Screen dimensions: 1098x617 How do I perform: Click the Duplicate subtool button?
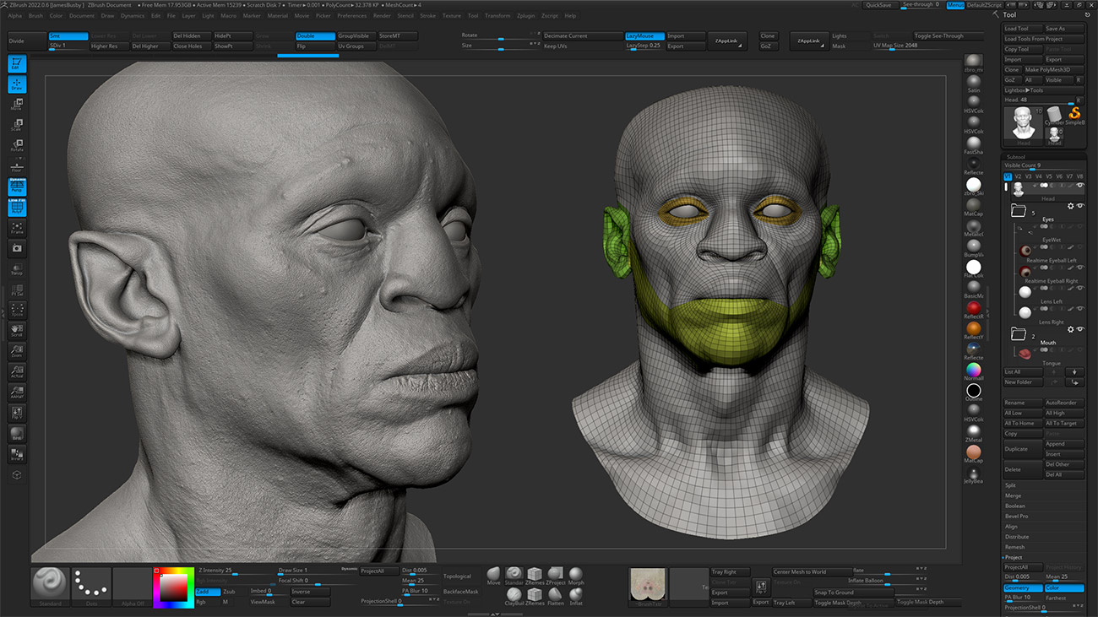click(1022, 449)
